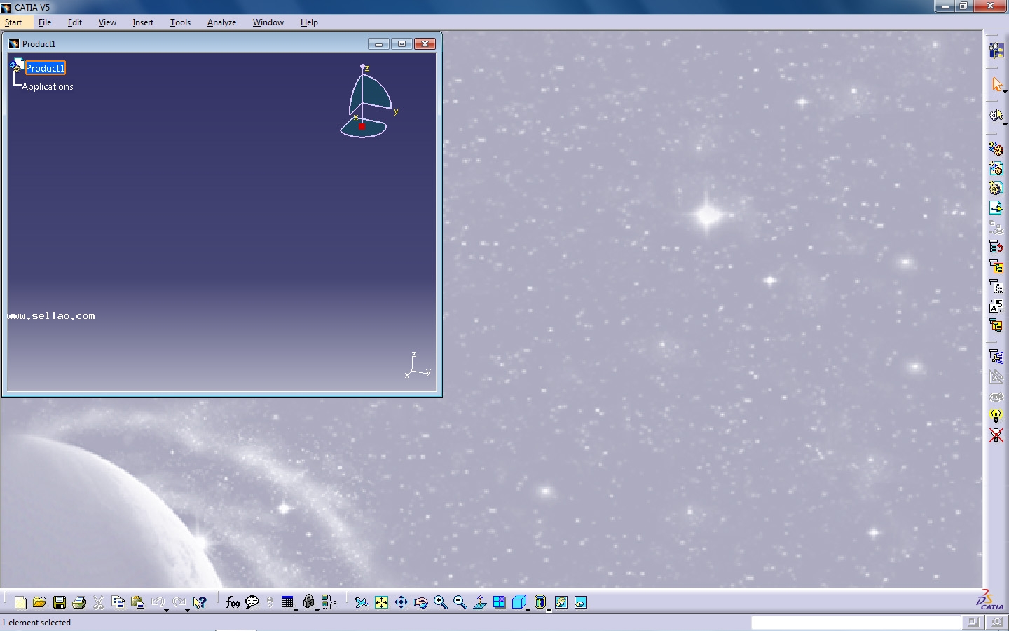Screen dimensions: 1009x631
Task: Open the Help menu
Action: [309, 22]
